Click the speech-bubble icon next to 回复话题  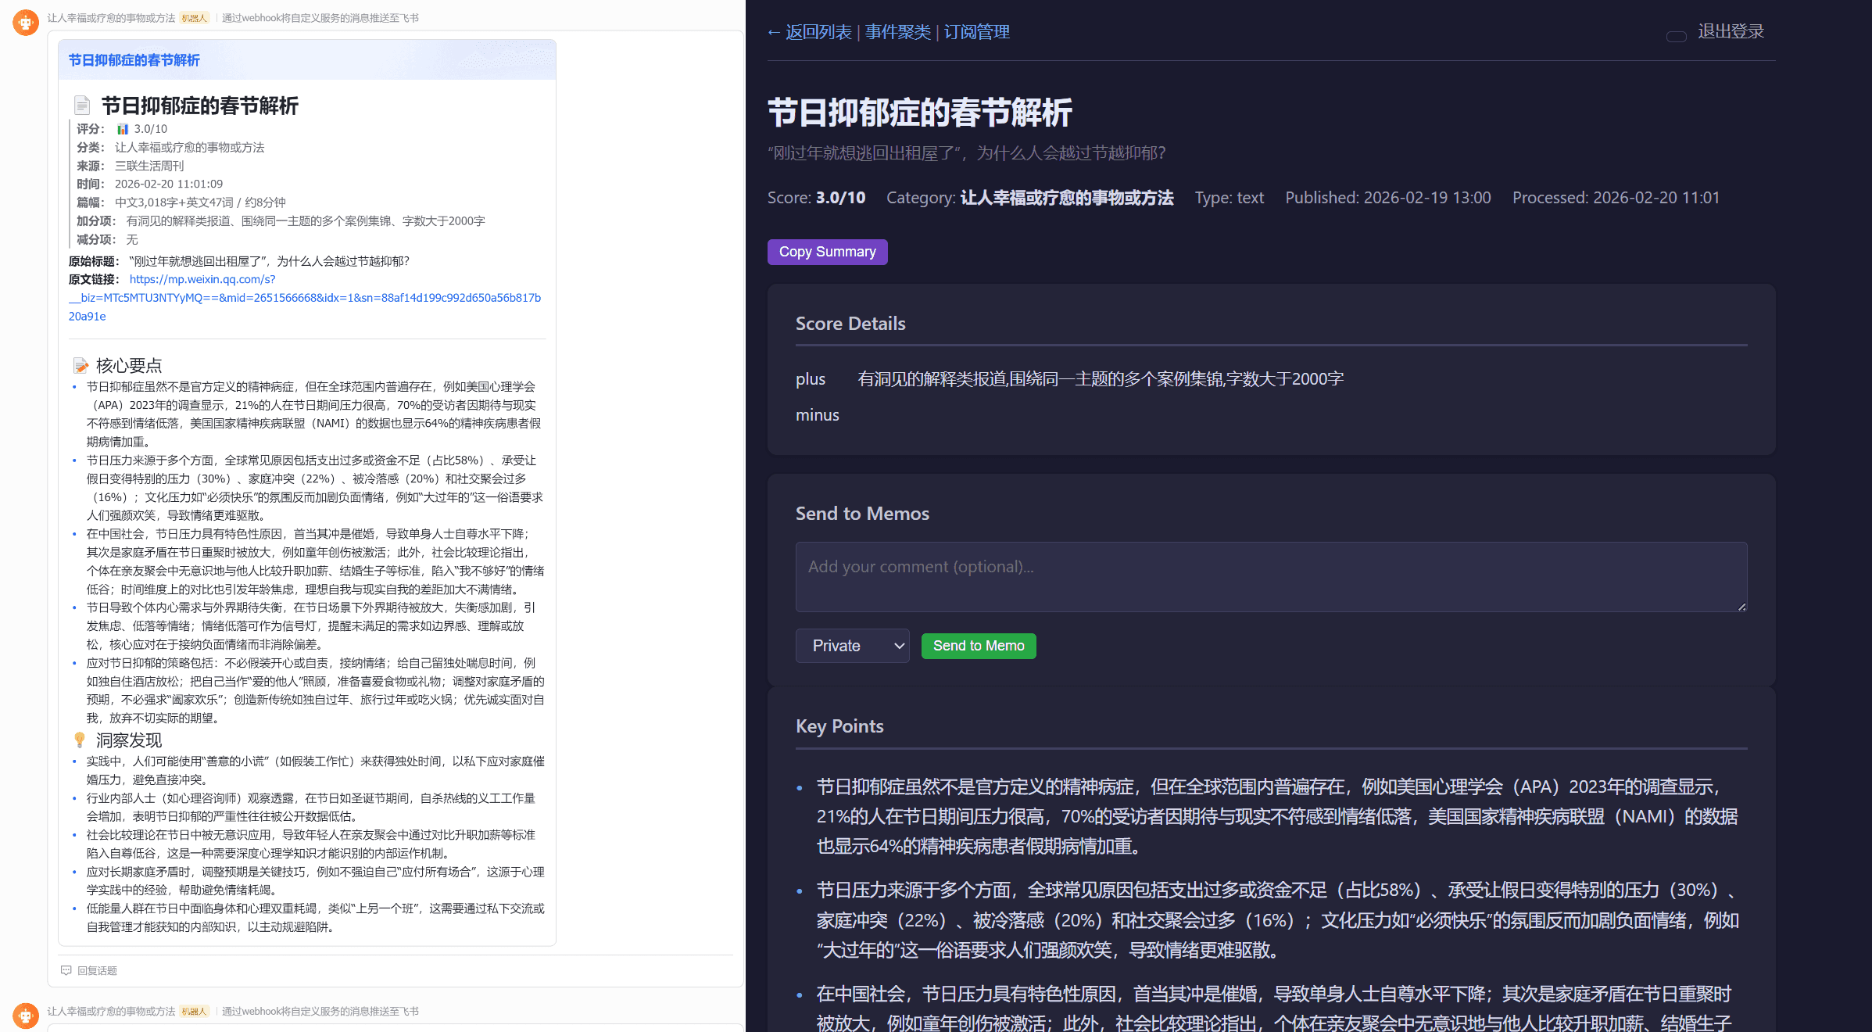click(66, 970)
